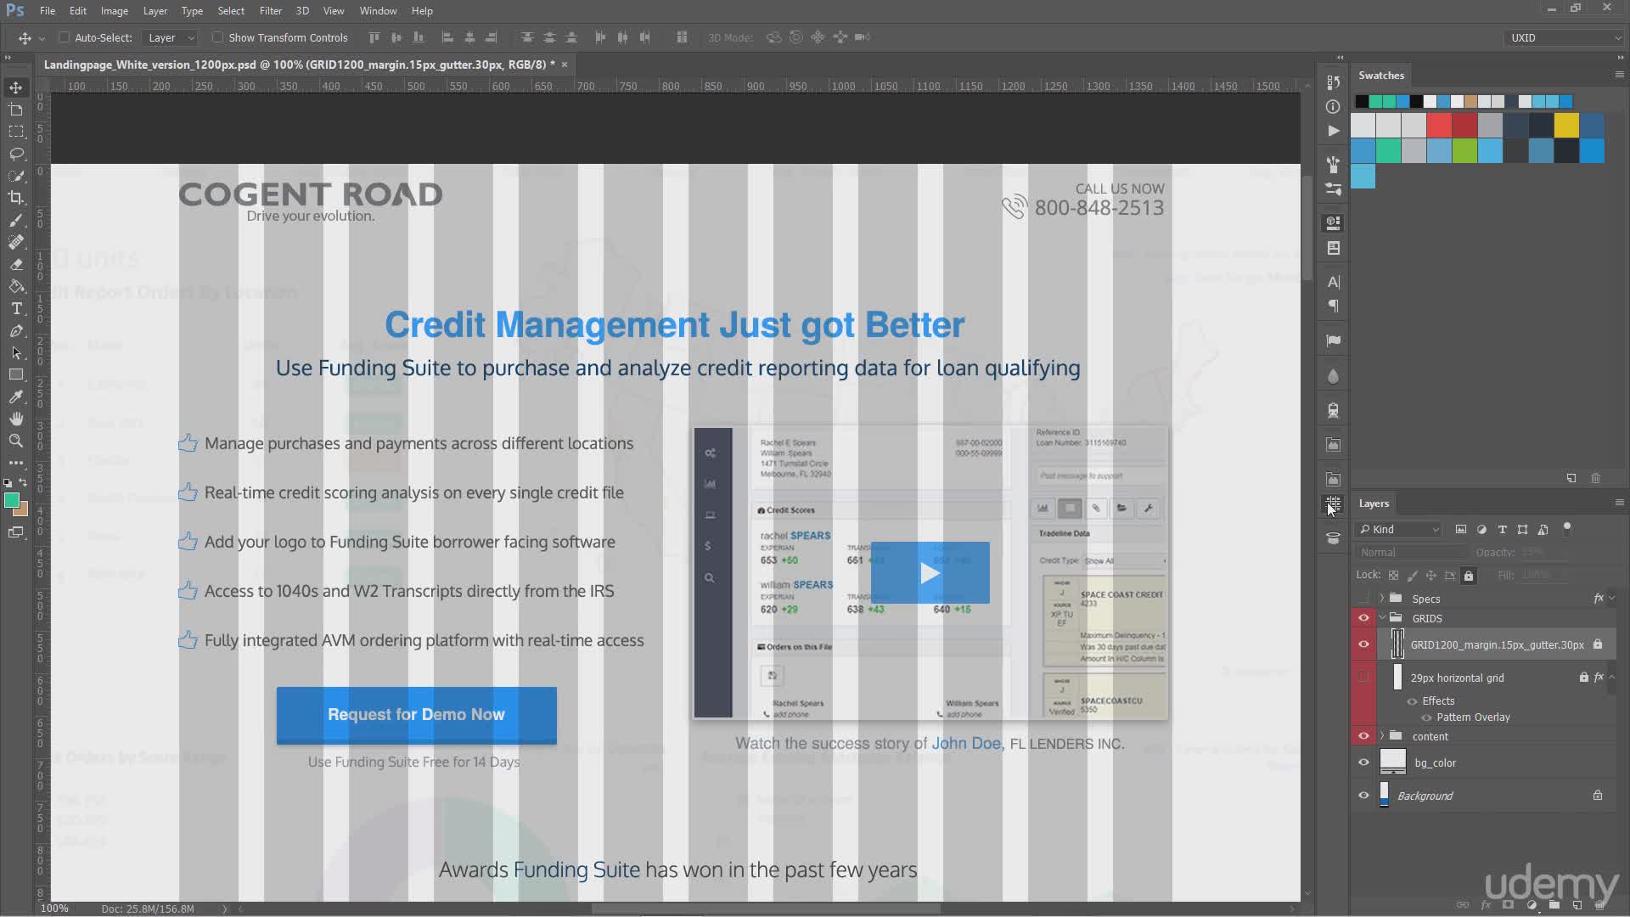Select the Lasso tool
This screenshot has height=917, width=1630.
(16, 154)
